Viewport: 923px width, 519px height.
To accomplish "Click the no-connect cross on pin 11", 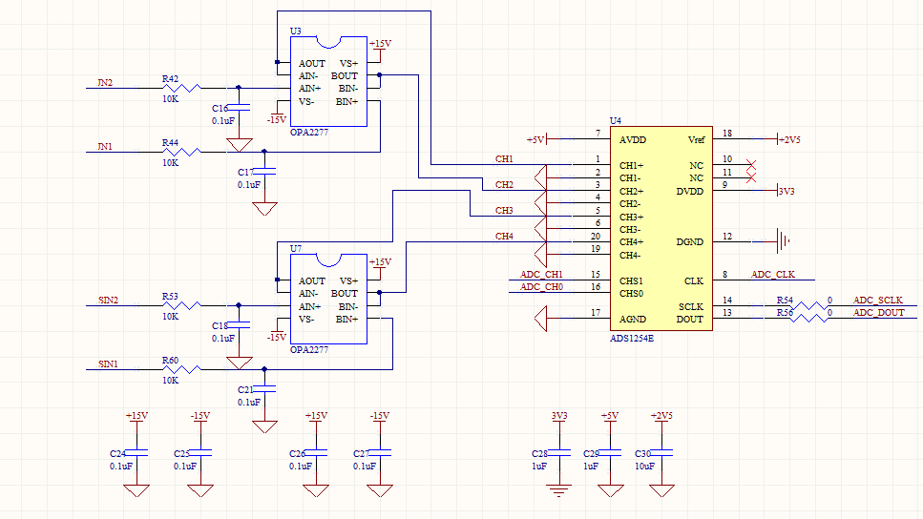I will click(x=750, y=177).
